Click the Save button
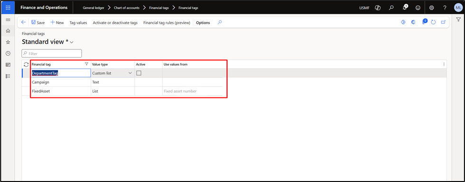The height and width of the screenshot is (182, 465). [x=38, y=22]
